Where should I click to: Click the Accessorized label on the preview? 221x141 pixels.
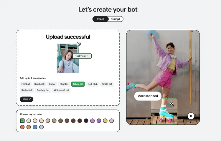click(x=148, y=96)
